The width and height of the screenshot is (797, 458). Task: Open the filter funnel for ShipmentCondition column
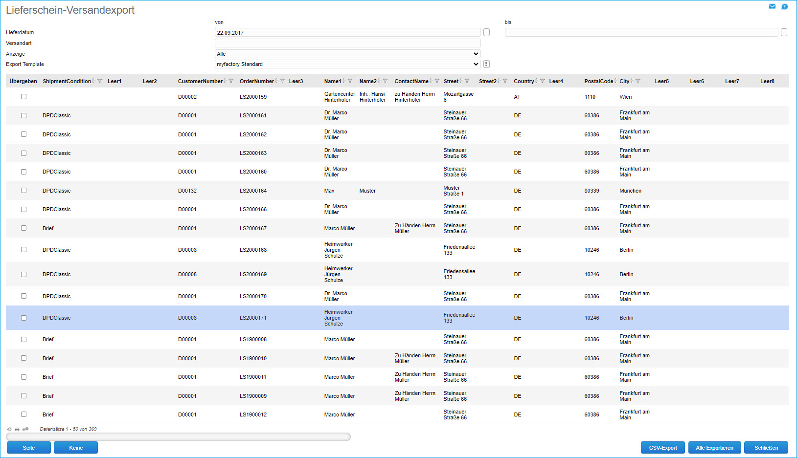click(100, 81)
